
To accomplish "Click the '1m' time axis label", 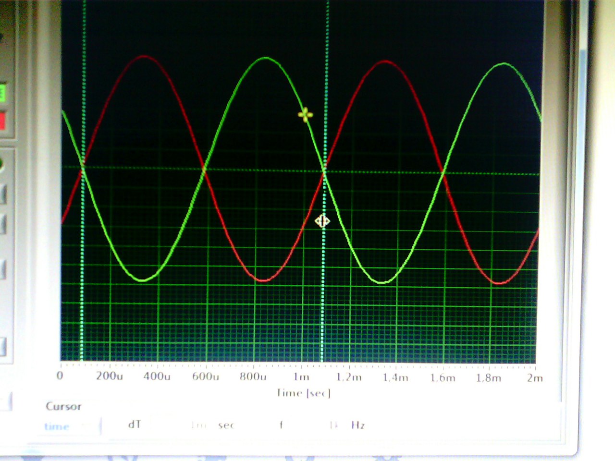I will (301, 377).
